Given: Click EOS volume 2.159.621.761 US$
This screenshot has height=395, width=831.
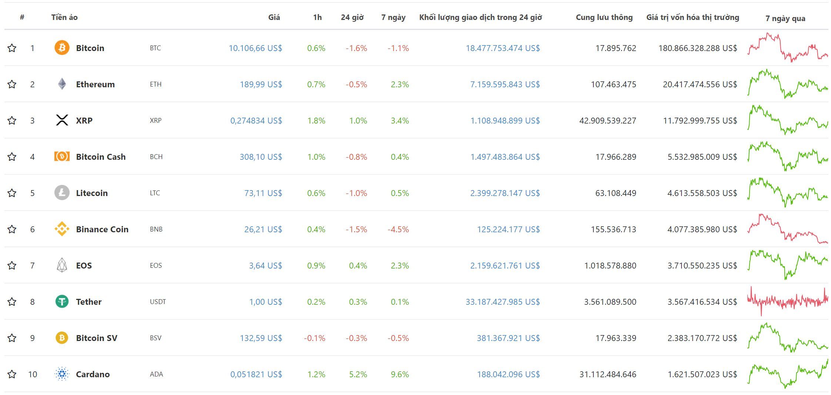Looking at the screenshot, I should [x=505, y=265].
